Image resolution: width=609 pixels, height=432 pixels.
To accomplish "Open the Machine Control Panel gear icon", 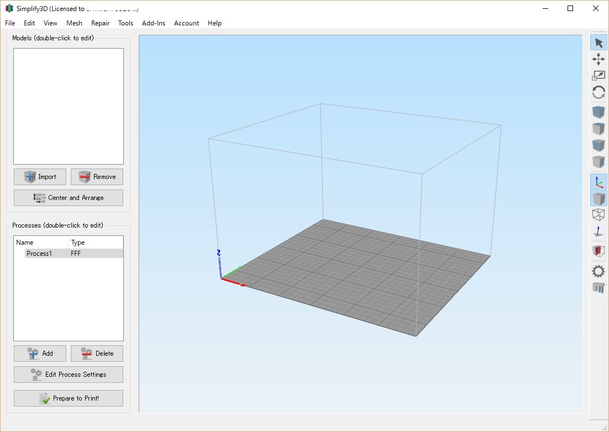I will 599,271.
